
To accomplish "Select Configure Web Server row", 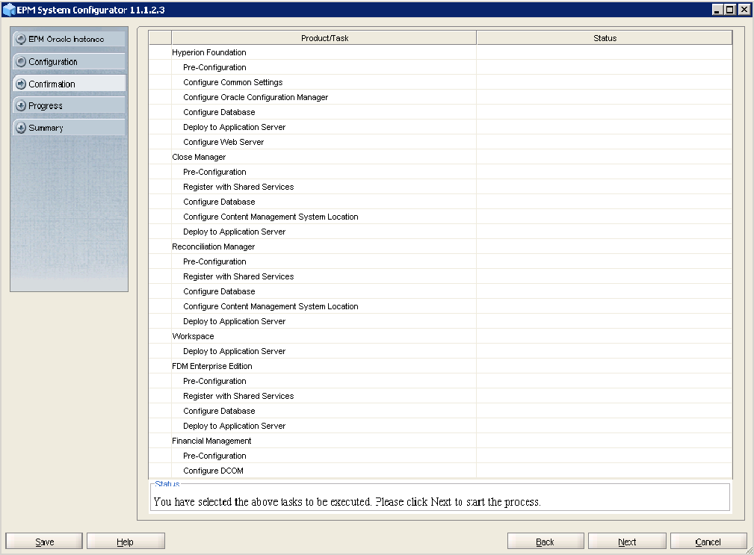I will [440, 142].
